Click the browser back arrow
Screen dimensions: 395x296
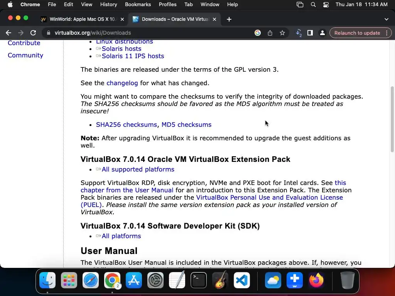click(x=8, y=33)
